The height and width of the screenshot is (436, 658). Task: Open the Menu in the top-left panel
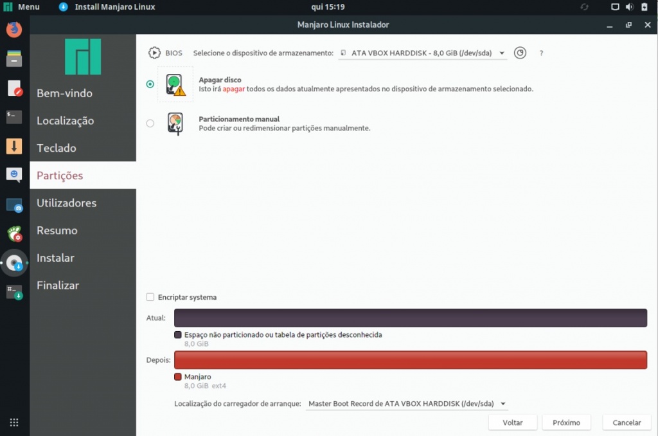click(x=21, y=7)
